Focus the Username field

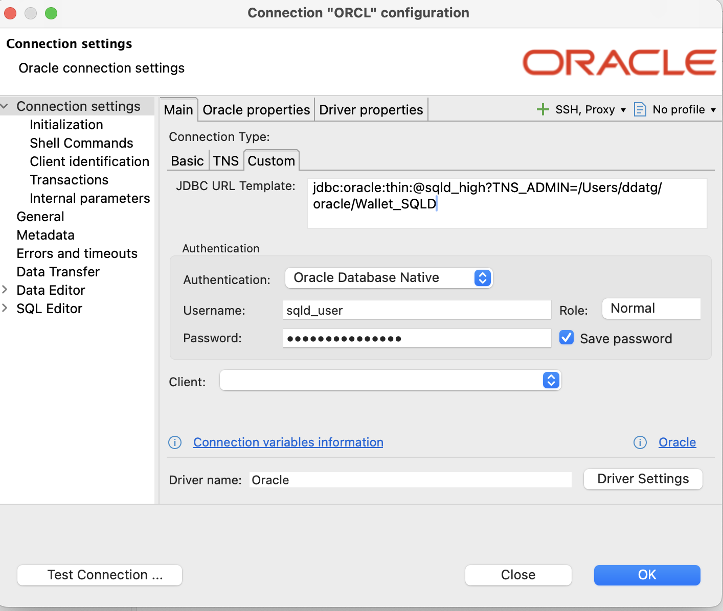417,310
